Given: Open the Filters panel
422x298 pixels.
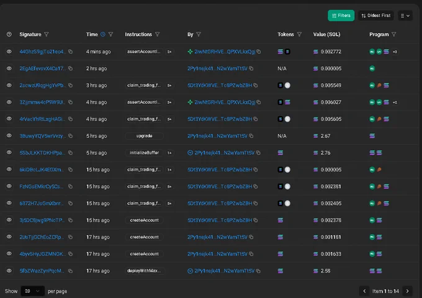Looking at the screenshot, I should [341, 16].
